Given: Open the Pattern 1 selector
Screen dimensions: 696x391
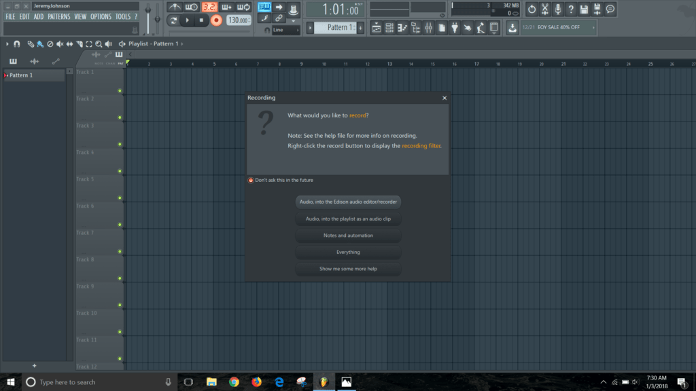Looking at the screenshot, I should (334, 27).
